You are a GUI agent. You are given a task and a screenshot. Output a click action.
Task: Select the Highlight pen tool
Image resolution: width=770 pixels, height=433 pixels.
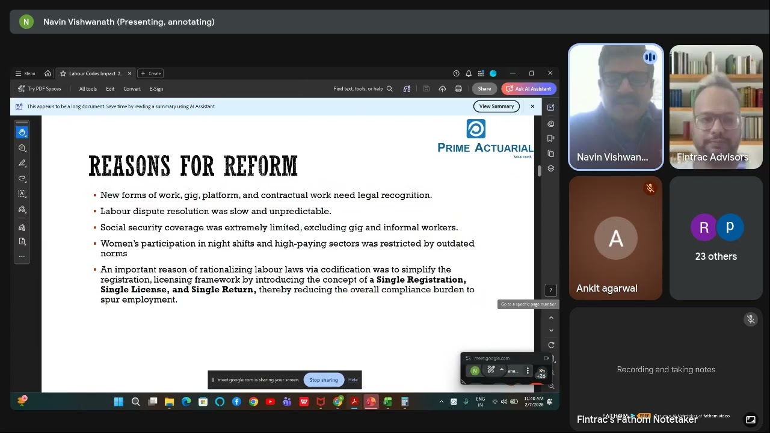pos(22,163)
